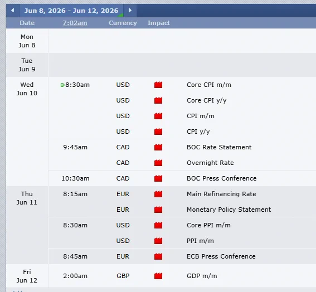The image size is (316, 292).
Task: Open the Overnight Rate event
Action: 210,163
